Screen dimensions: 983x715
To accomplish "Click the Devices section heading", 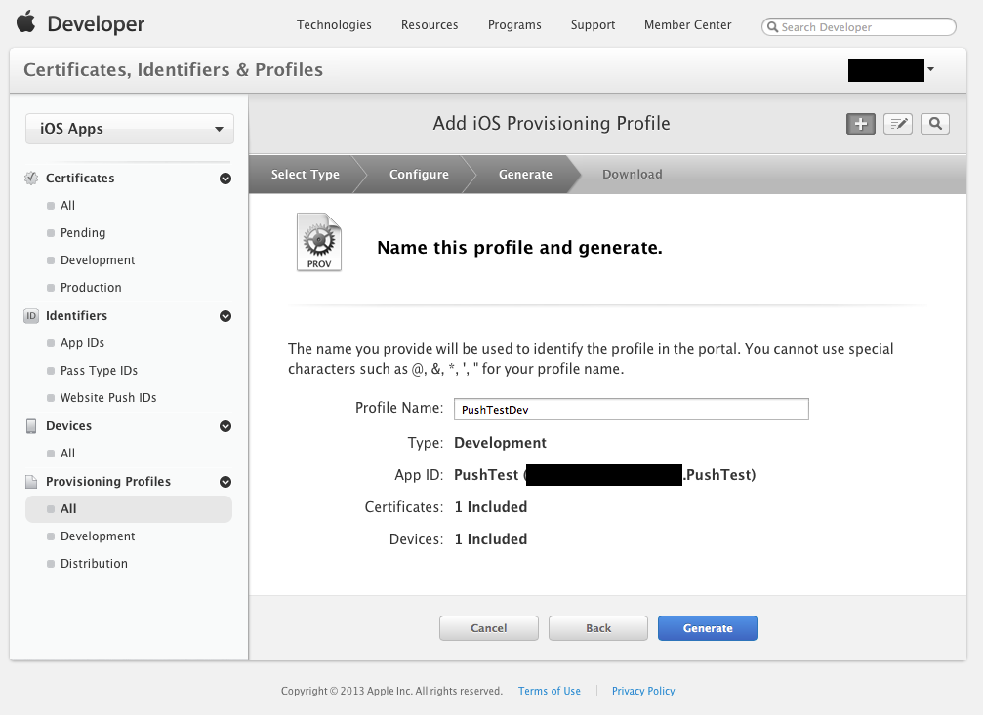I will 69,426.
